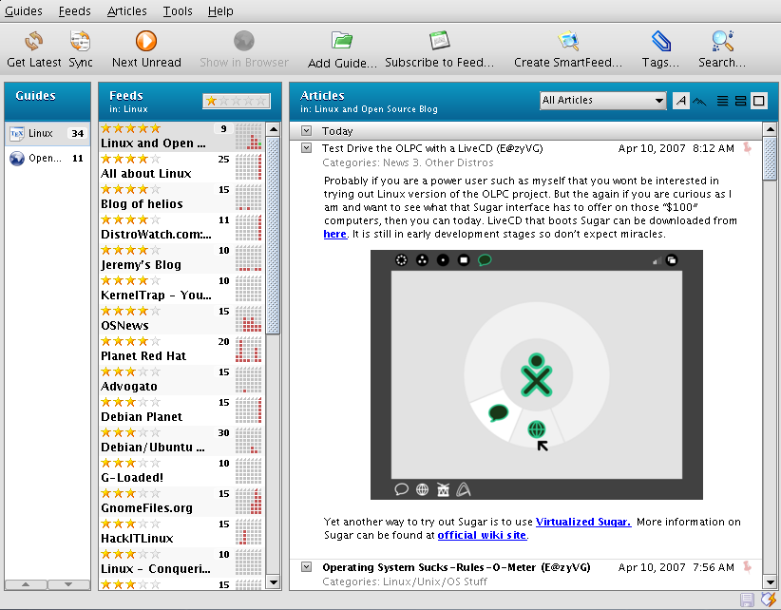Open the All Articles filter dropdown

click(x=602, y=101)
